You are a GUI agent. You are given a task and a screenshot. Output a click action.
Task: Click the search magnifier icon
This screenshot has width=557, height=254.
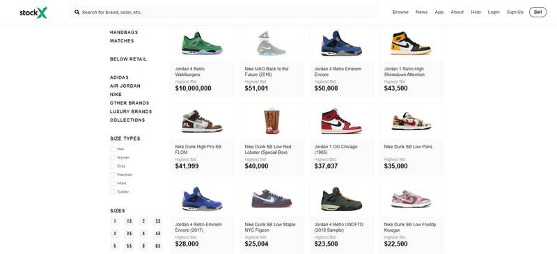tap(77, 12)
